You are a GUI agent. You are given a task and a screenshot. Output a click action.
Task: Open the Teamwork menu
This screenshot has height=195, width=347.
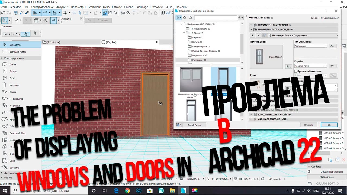click(x=94, y=7)
